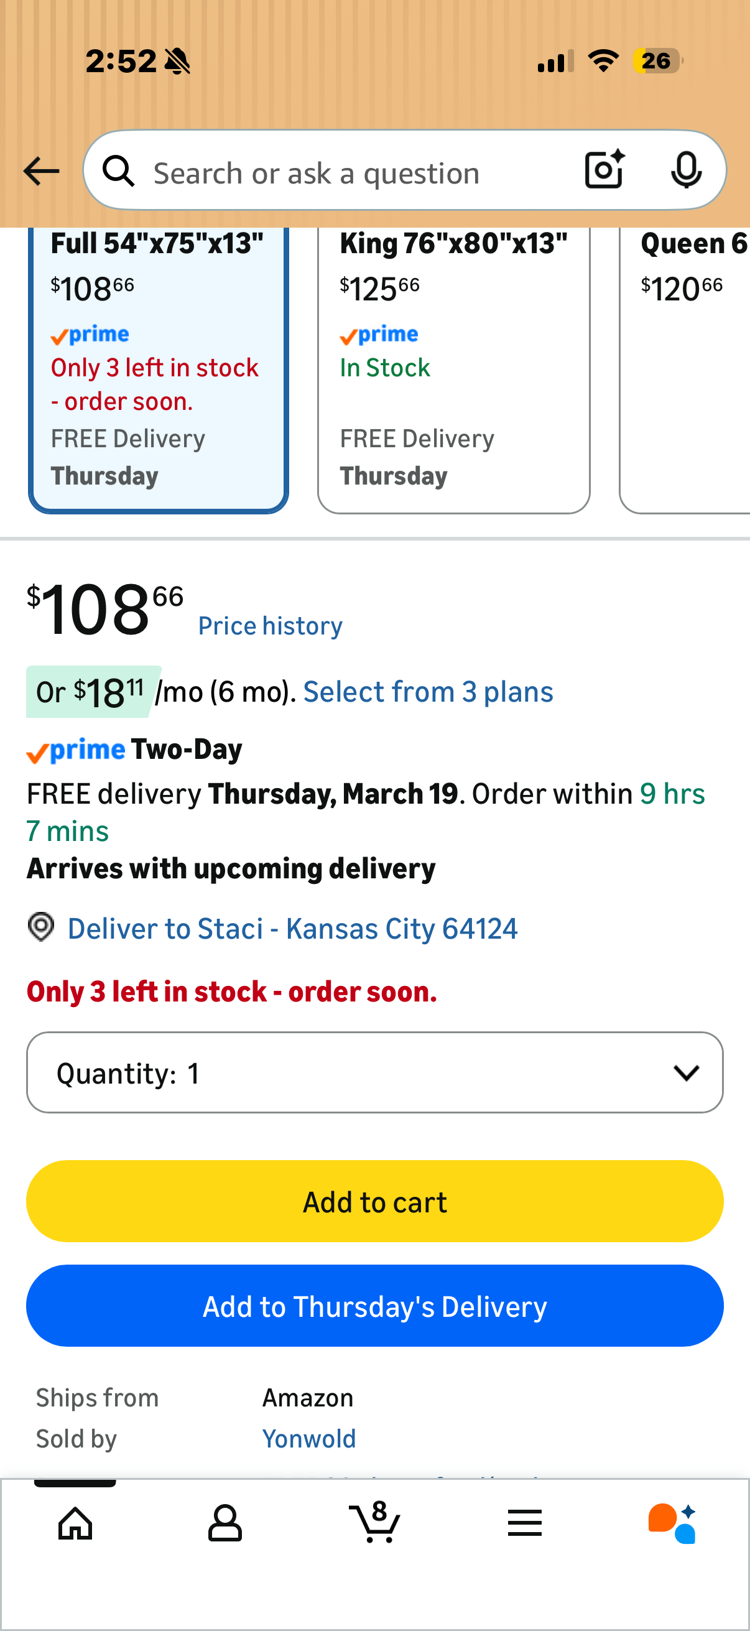750x1631 pixels.
Task: Go to Home tab in bottom bar
Action: (75, 1523)
